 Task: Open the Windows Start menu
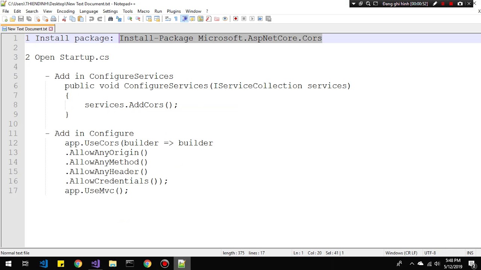click(x=8, y=264)
